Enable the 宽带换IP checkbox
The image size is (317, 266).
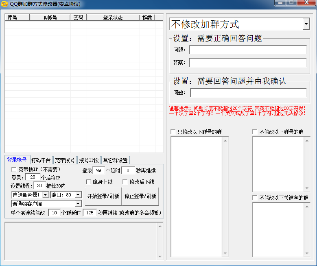[x=14, y=169]
